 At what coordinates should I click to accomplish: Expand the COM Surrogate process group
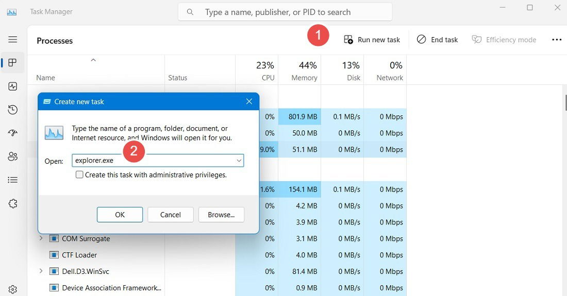click(x=41, y=238)
